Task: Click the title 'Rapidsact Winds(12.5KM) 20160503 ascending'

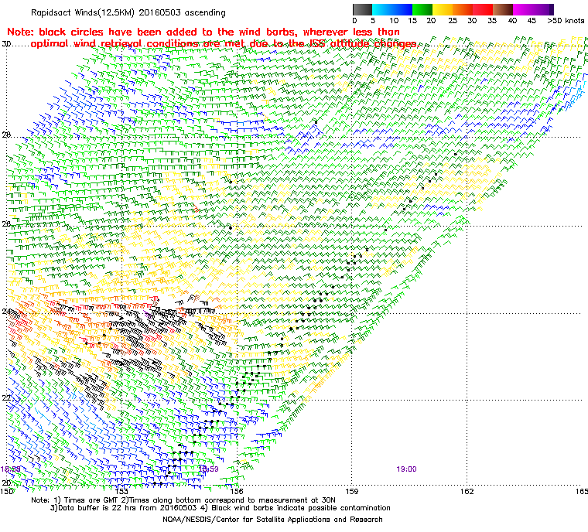Action: 128,12
